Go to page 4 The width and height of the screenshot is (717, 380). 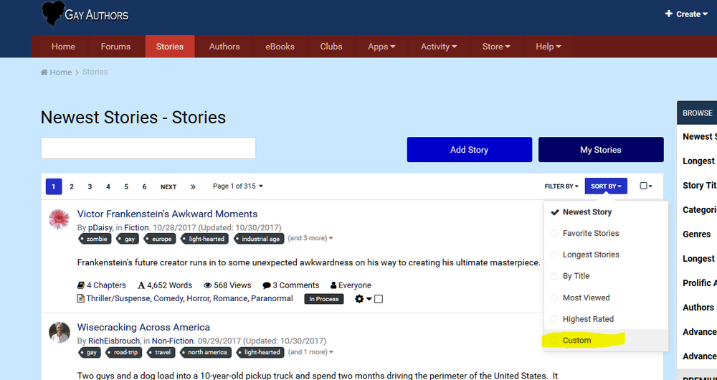108,186
